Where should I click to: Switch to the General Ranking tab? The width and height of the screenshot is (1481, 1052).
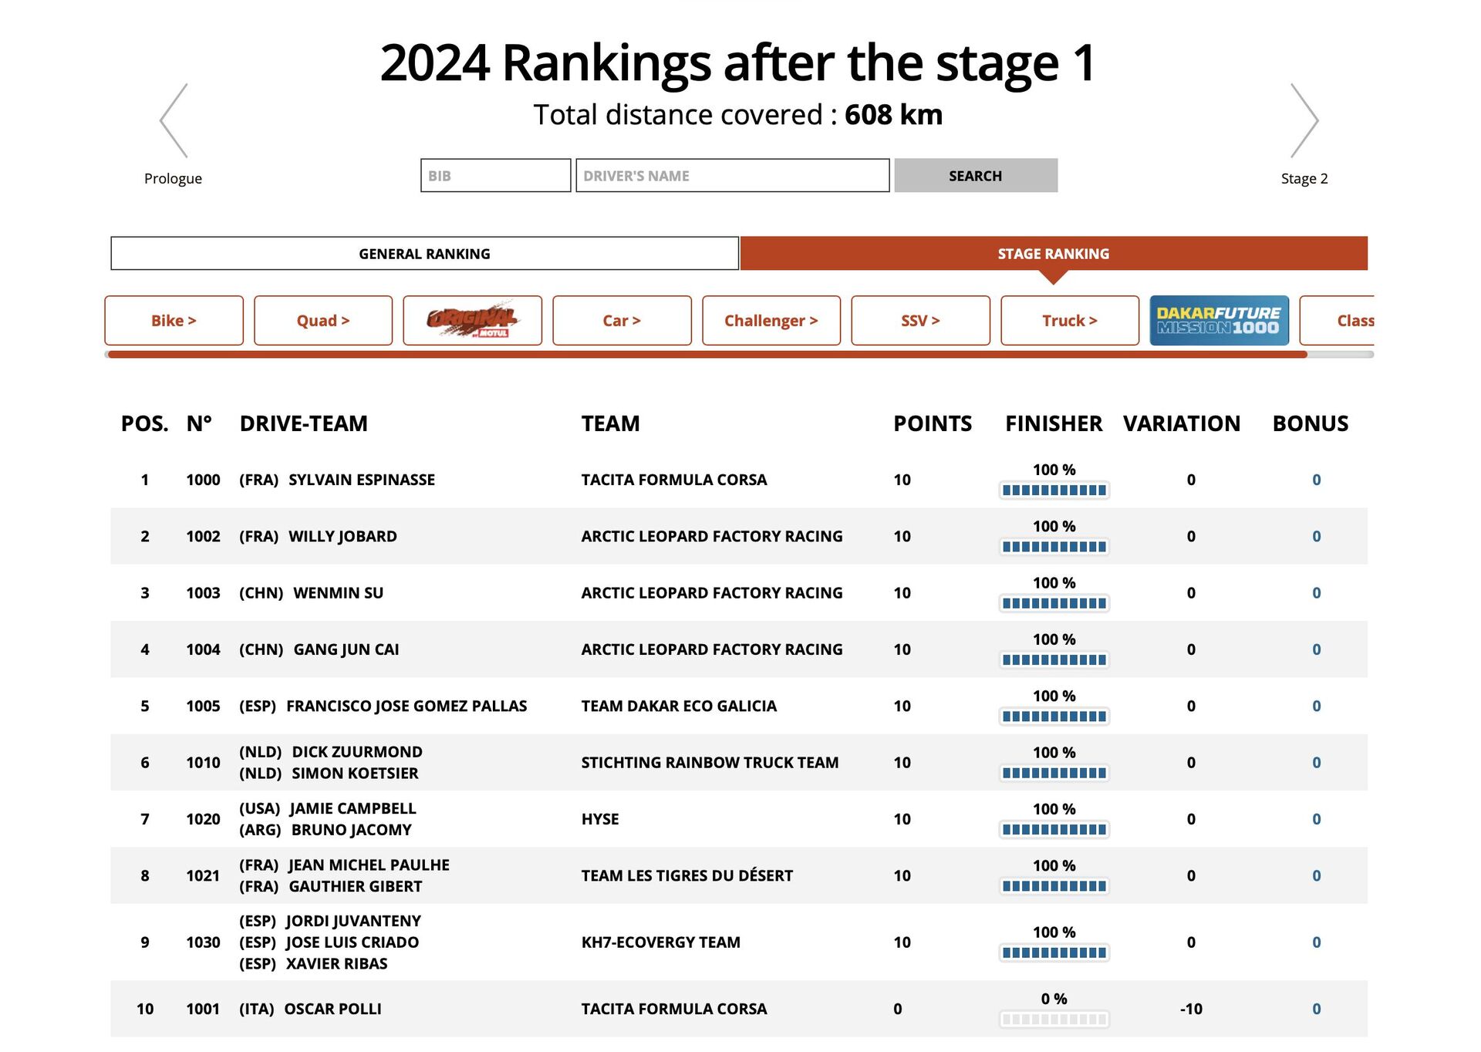[424, 254]
